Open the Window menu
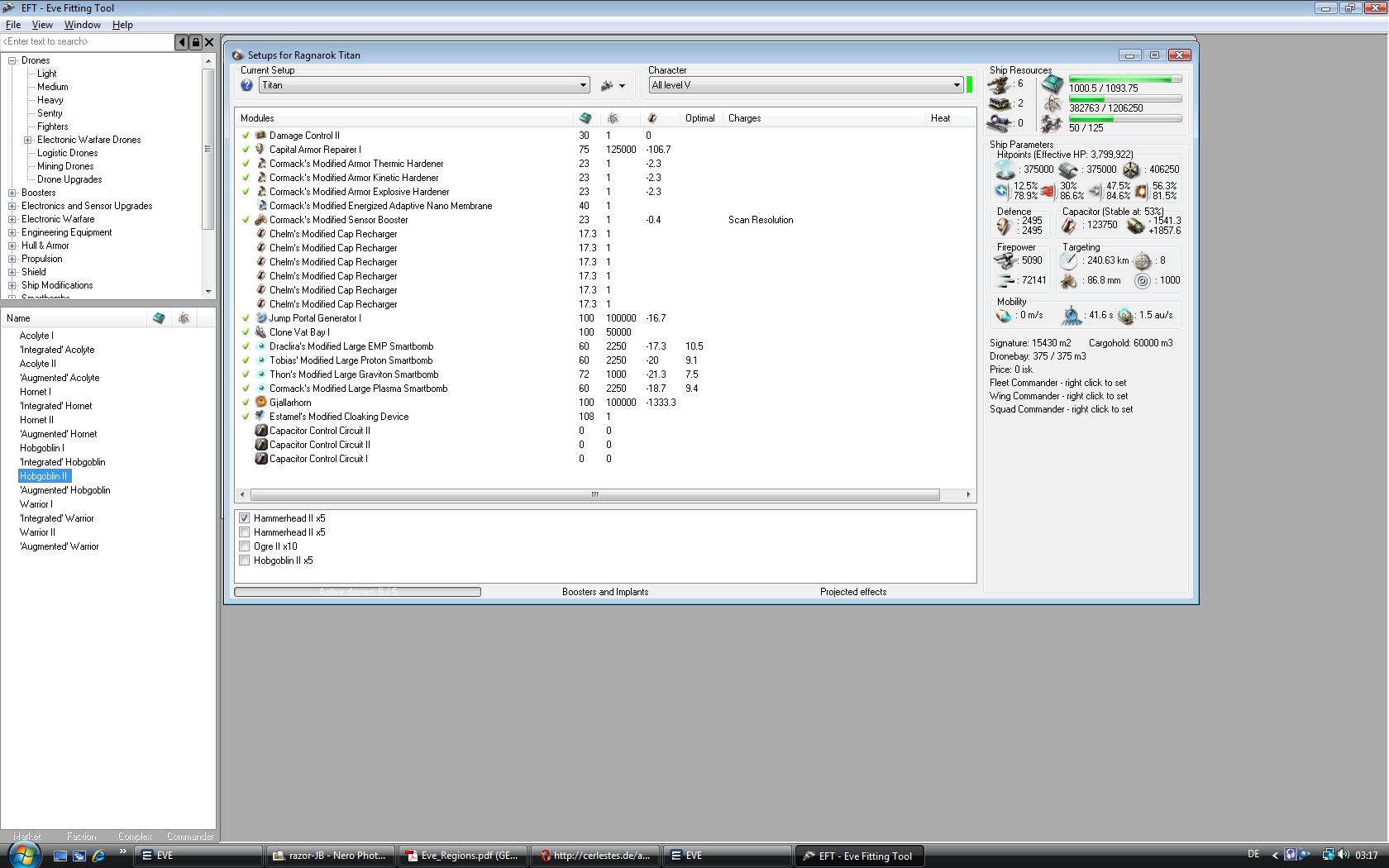 point(83,25)
